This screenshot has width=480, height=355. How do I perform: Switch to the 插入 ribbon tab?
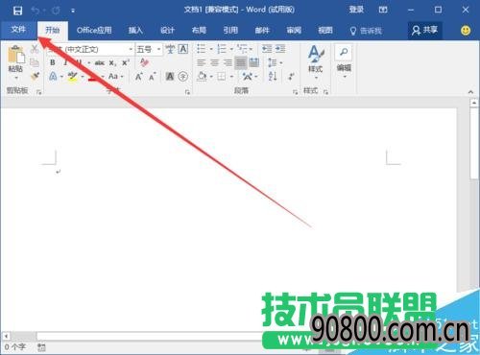tap(135, 31)
